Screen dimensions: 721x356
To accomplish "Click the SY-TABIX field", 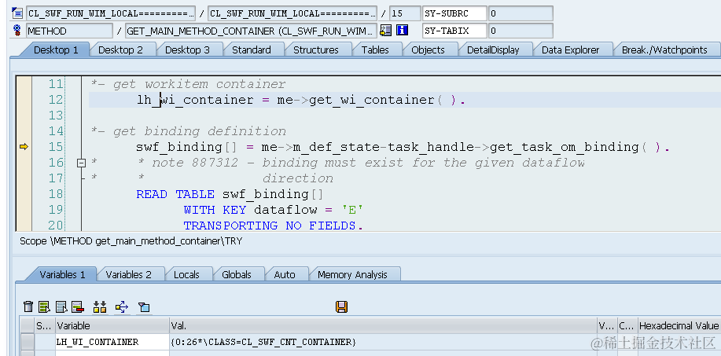I will click(x=454, y=31).
